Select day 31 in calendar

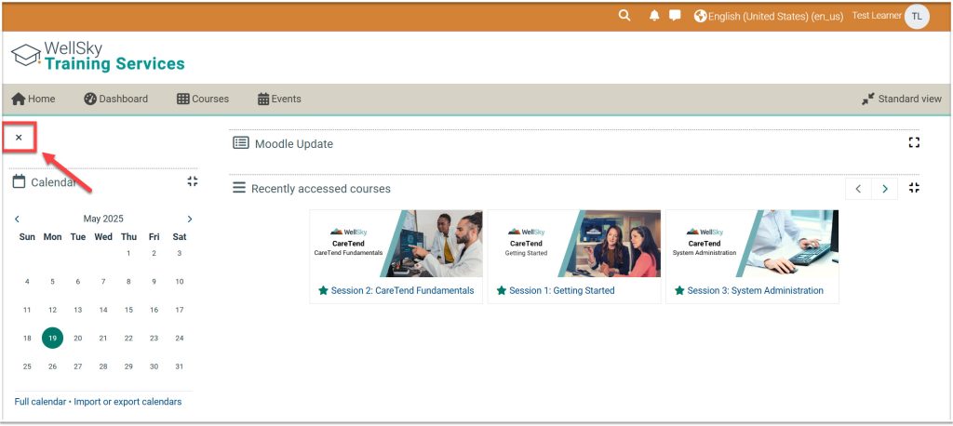tap(180, 366)
